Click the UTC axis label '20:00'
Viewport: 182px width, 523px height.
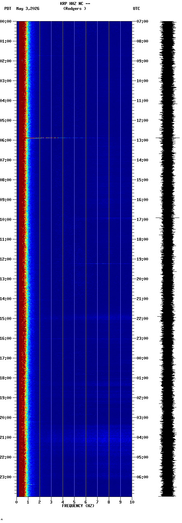142,279
